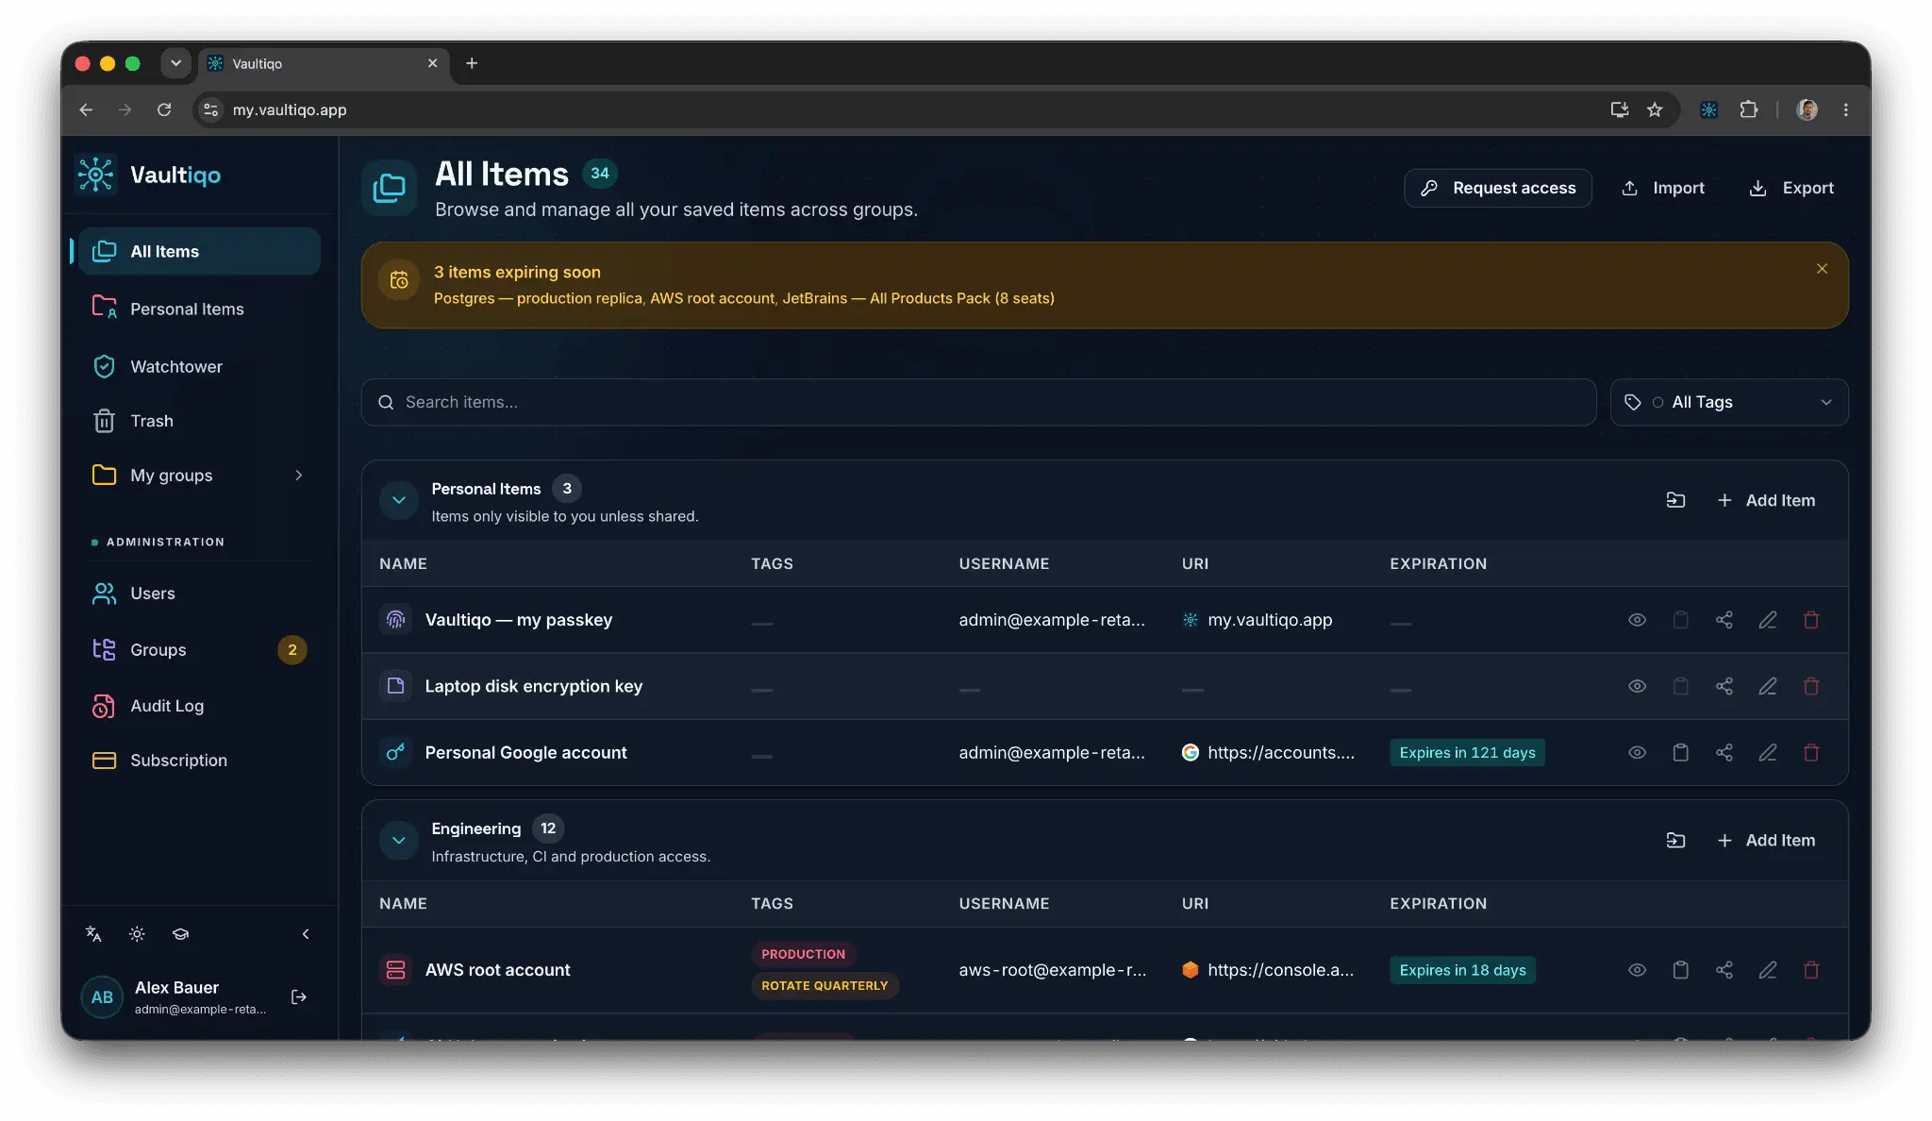Edit the Personal Google account item
Screen dimensions: 1932x1121
coord(1767,752)
